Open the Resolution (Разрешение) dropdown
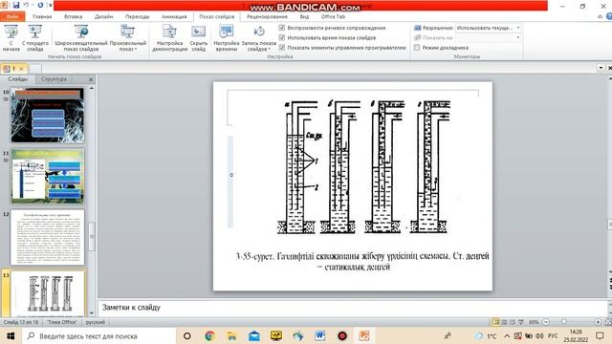Image resolution: width=612 pixels, height=344 pixels. click(x=518, y=28)
